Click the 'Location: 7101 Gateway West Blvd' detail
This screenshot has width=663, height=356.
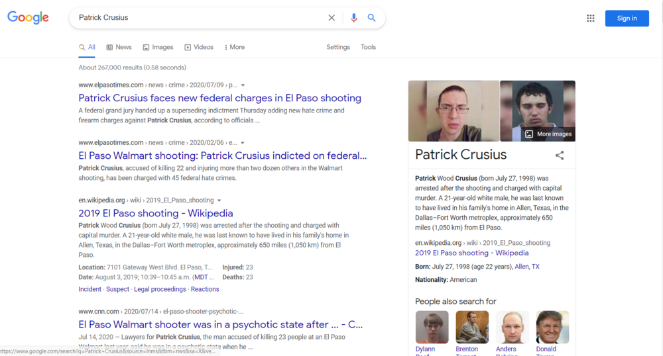pyautogui.click(x=145, y=267)
